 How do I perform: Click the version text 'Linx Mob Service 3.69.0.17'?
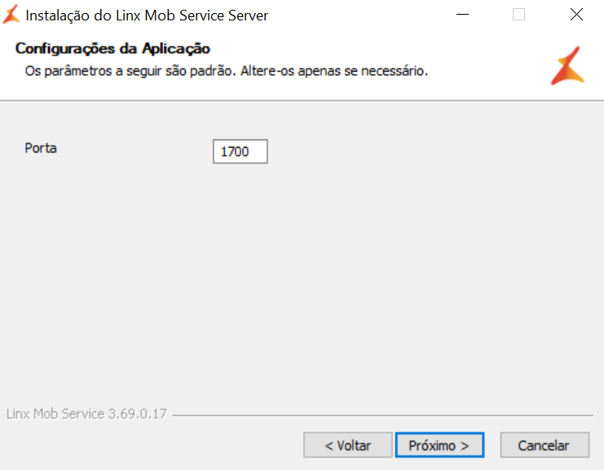tap(86, 414)
